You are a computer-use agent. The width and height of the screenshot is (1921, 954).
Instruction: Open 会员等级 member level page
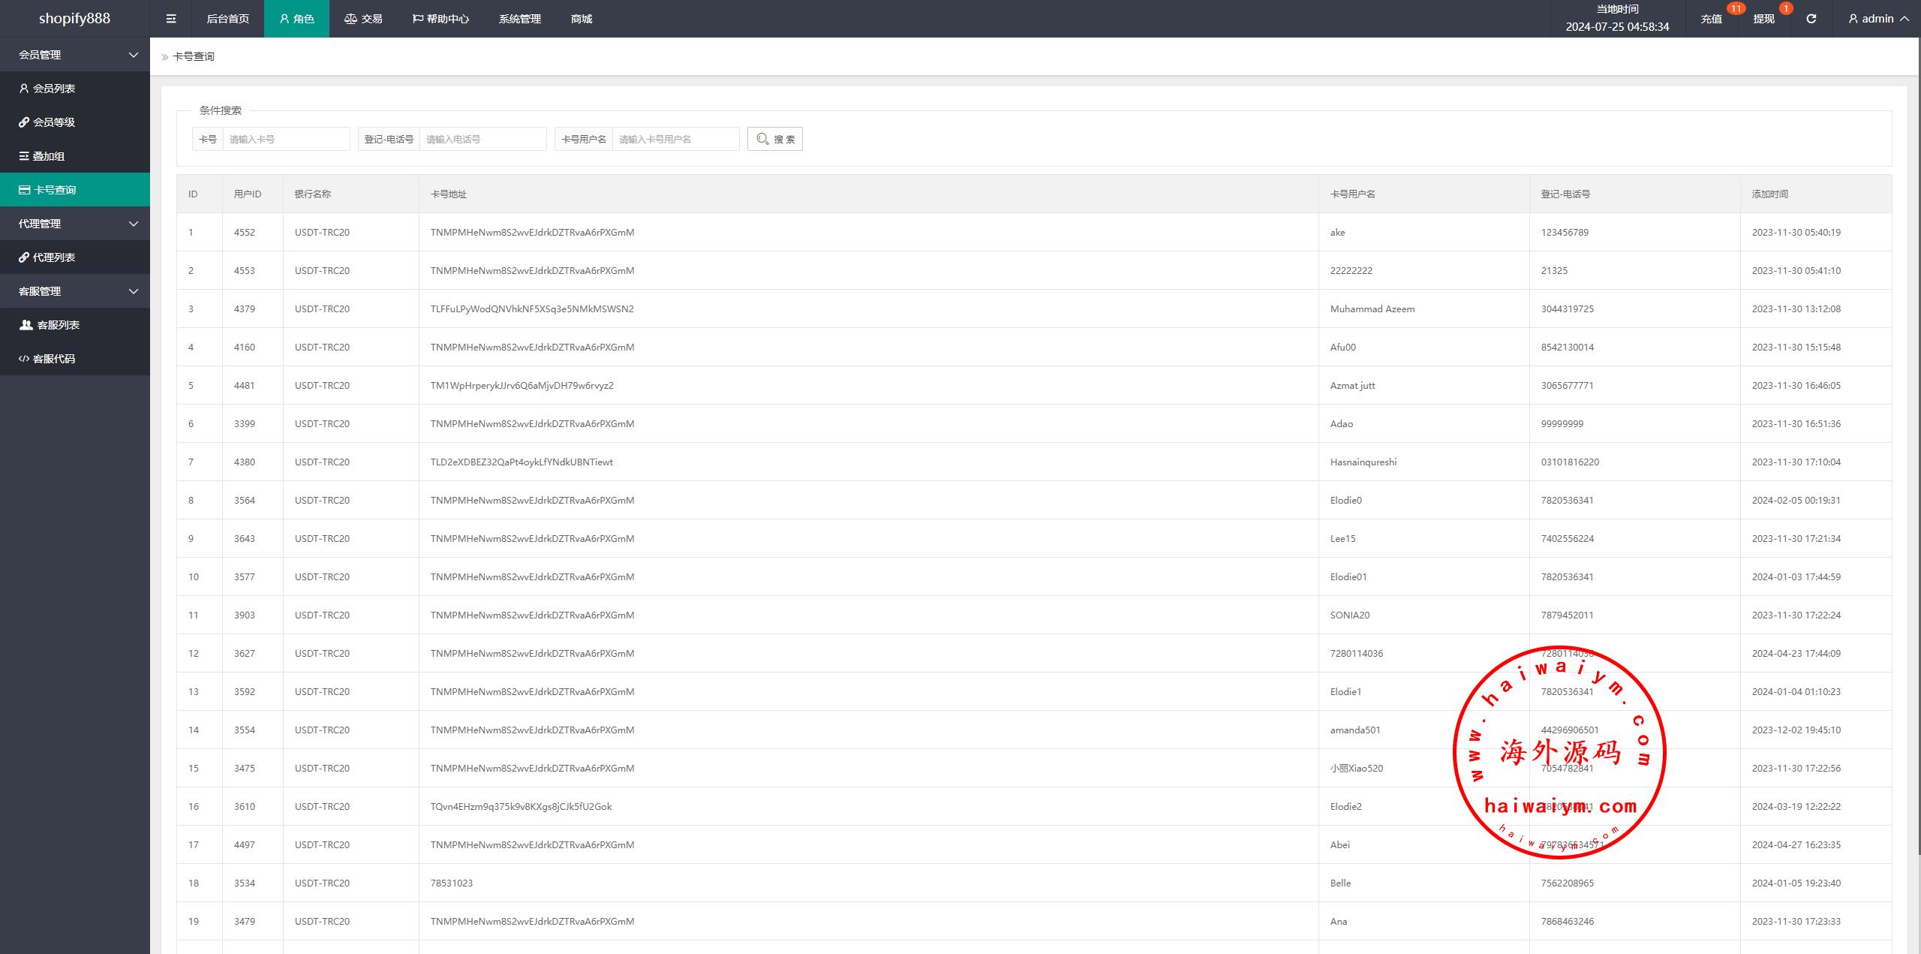click(x=54, y=122)
